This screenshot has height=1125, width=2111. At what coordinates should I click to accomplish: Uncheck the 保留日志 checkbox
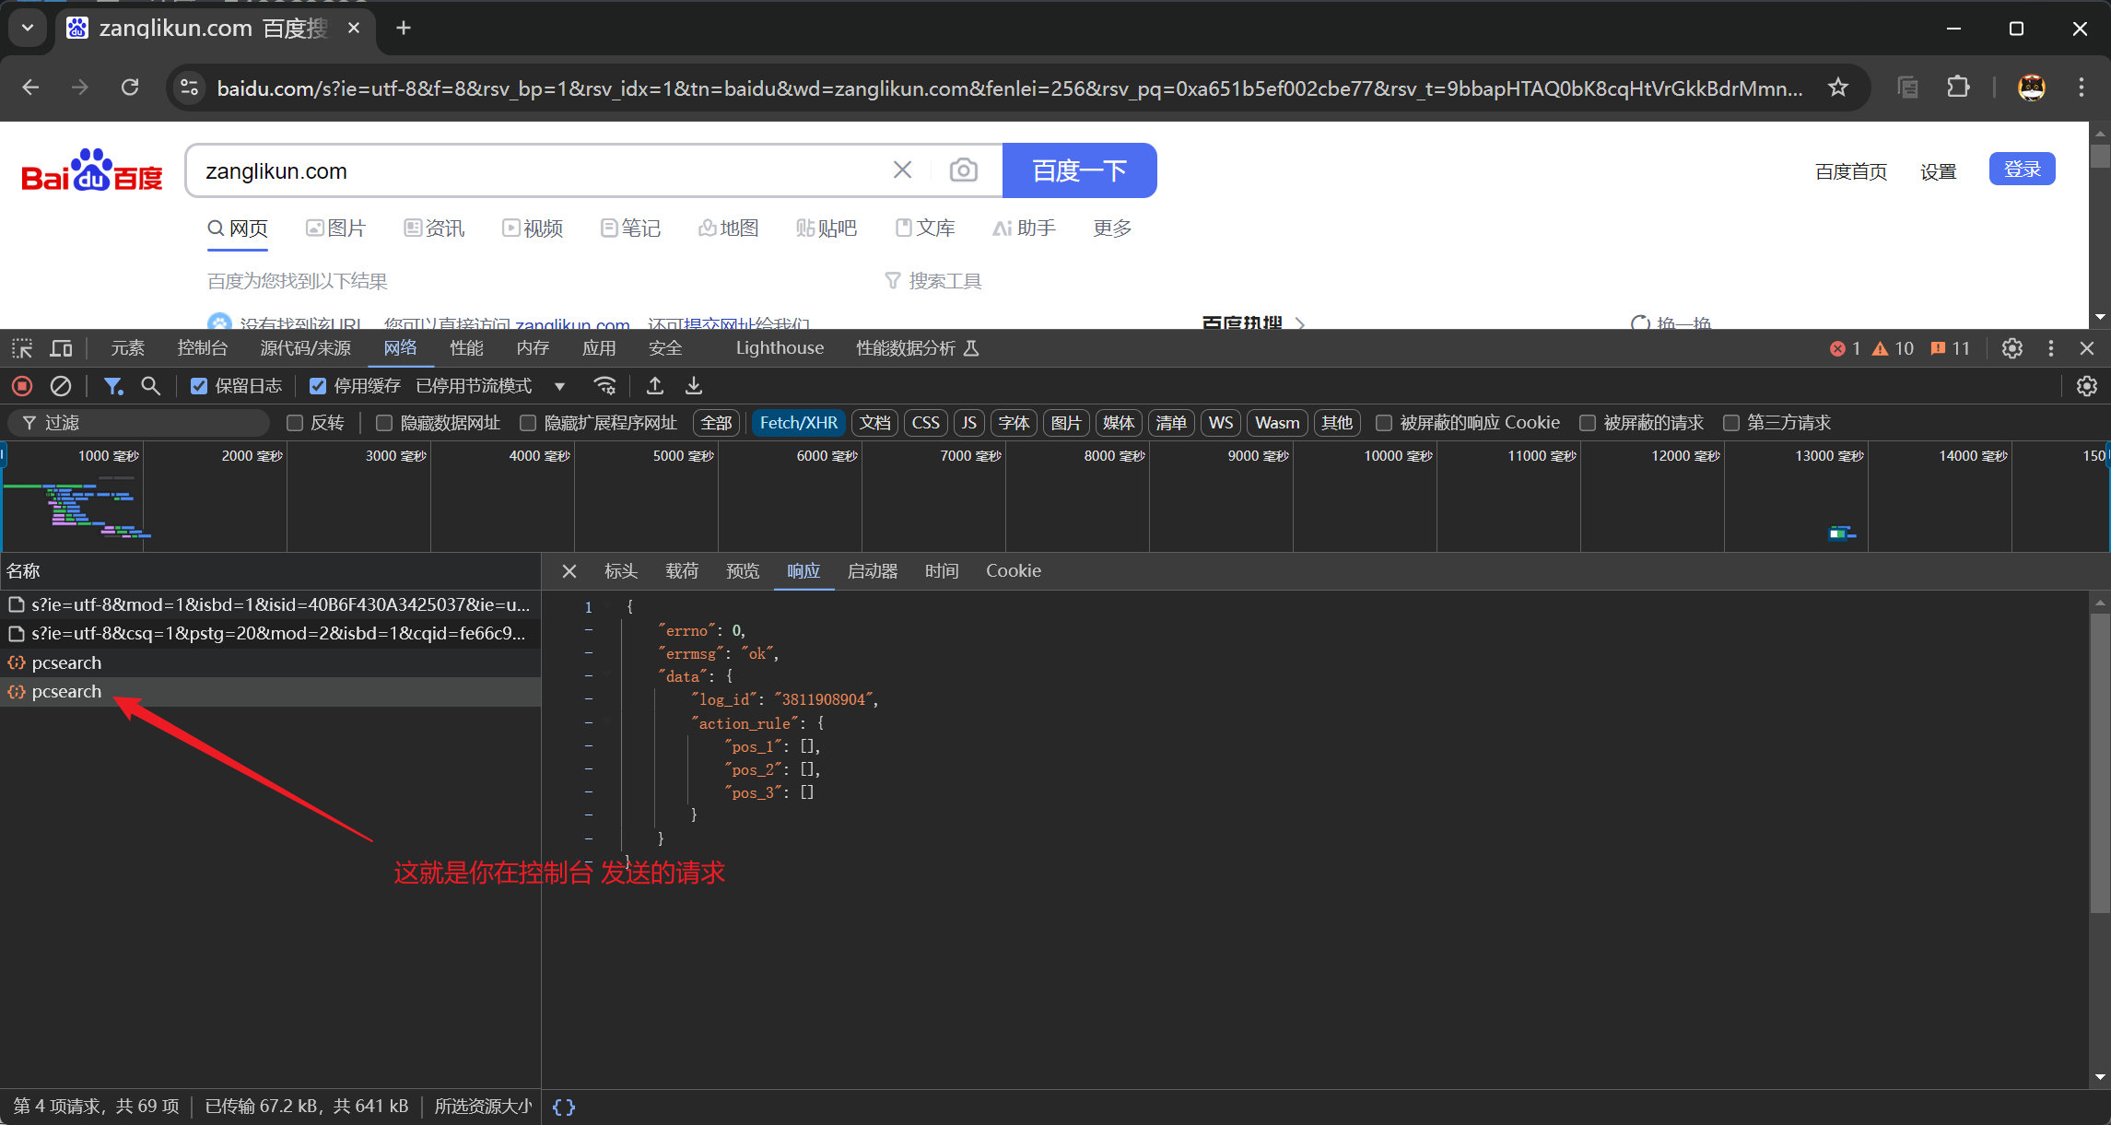[x=199, y=386]
